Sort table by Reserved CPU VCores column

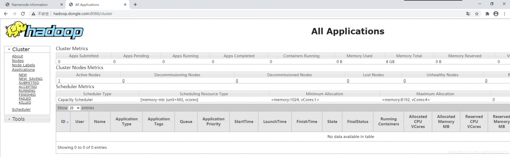coord(474,122)
